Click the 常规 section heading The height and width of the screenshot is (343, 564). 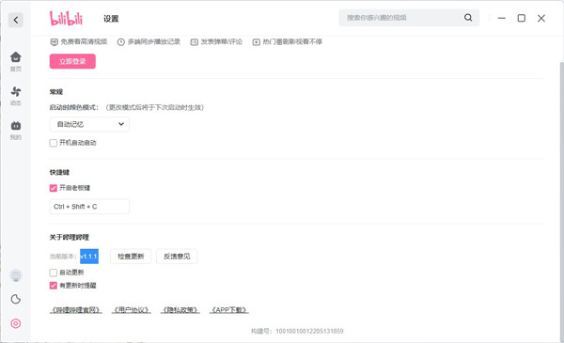[56, 92]
